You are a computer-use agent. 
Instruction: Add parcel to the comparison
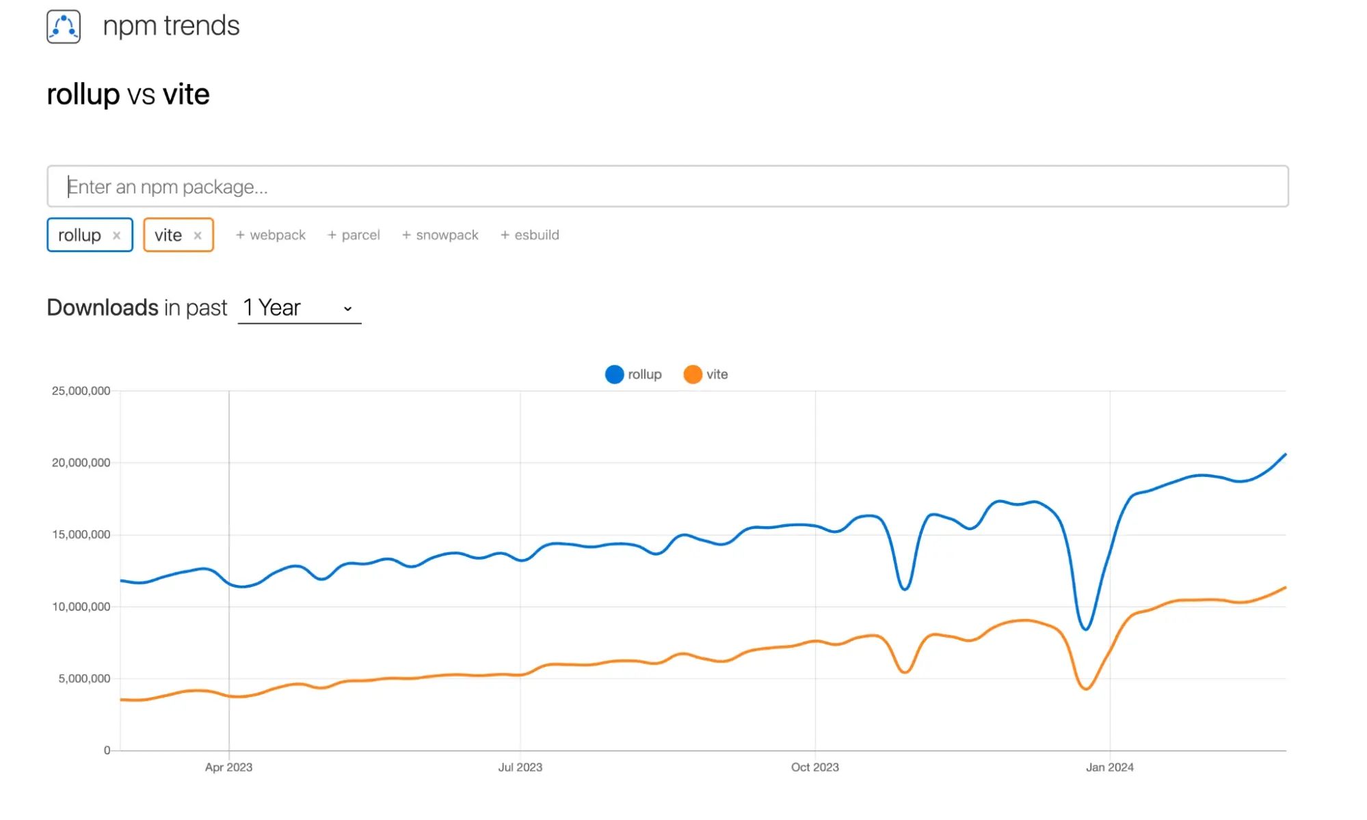tap(354, 235)
